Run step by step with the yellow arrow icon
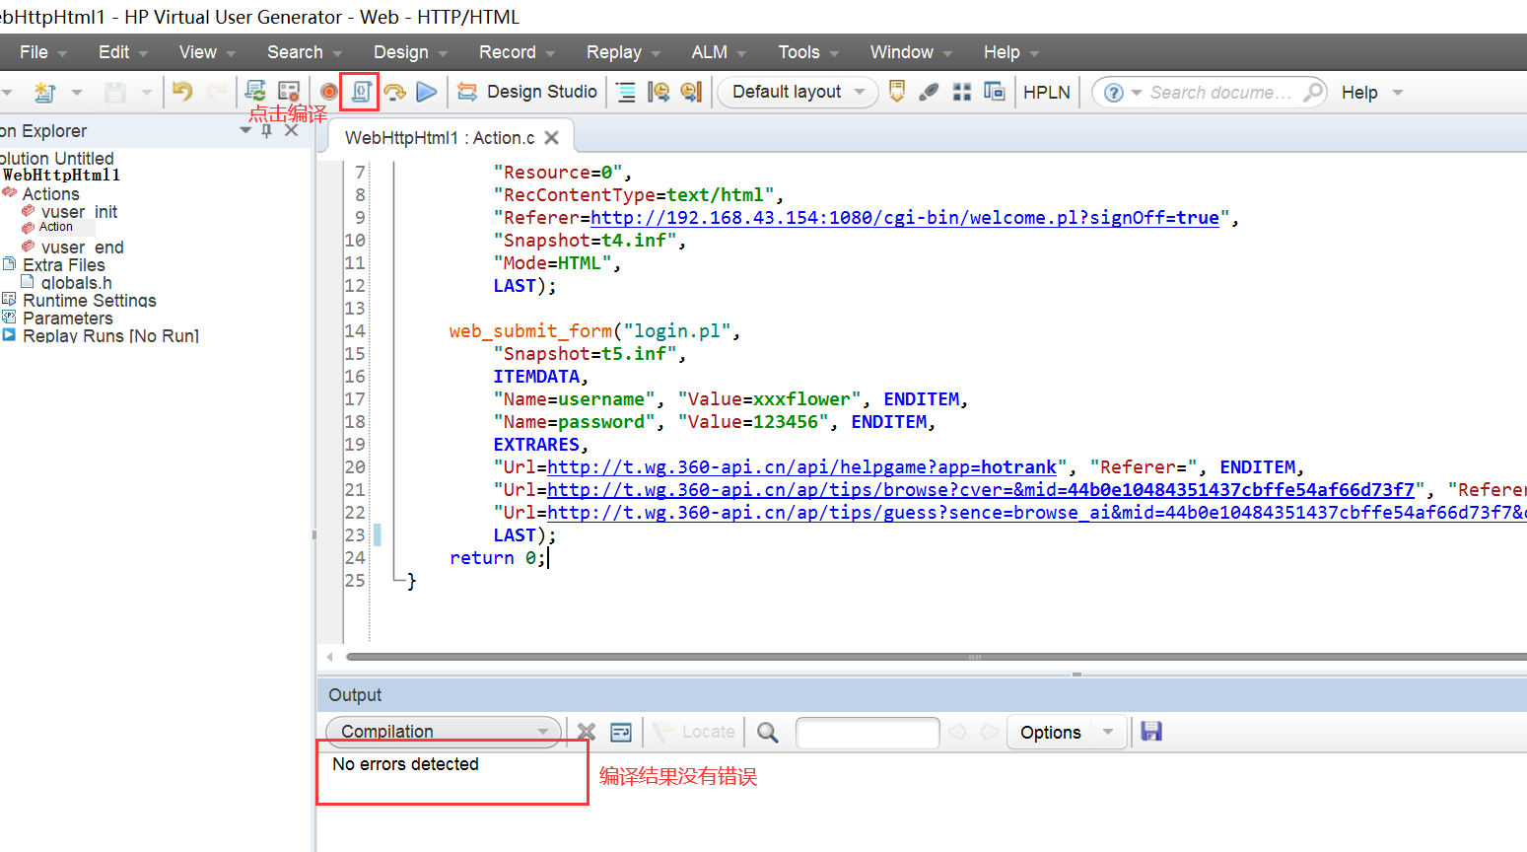Viewport: 1527px width, 852px height. [394, 92]
